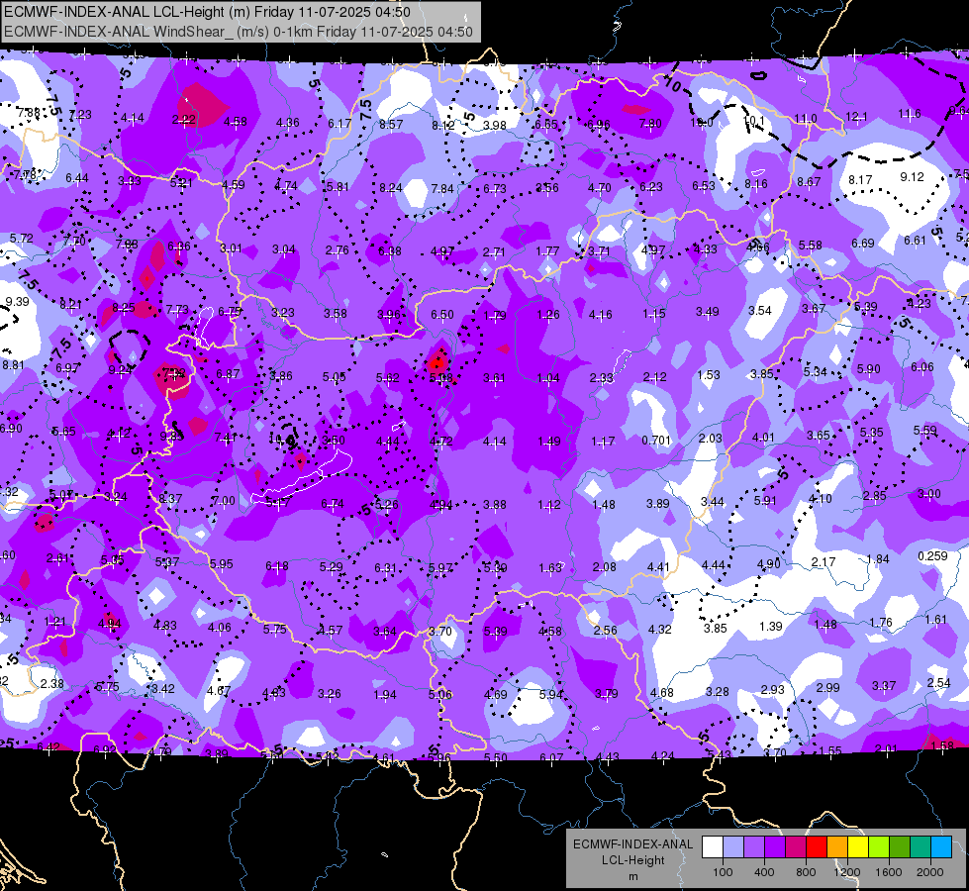Image resolution: width=969 pixels, height=891 pixels.
Task: Click the wind shear value 1.04
Action: tap(548, 378)
